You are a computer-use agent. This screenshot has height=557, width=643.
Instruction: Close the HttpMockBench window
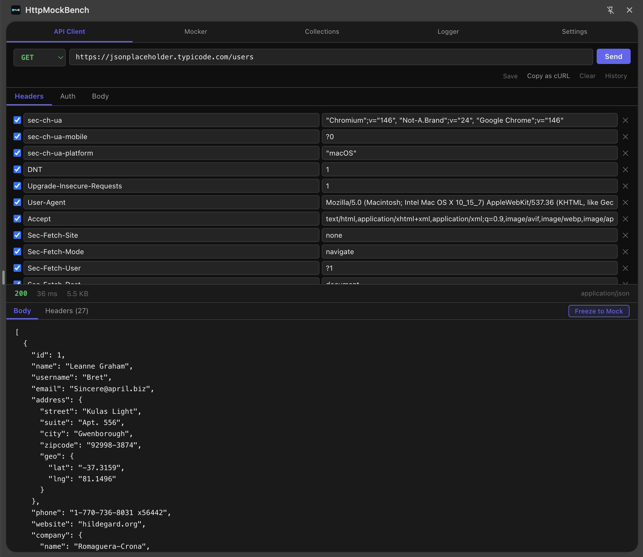tap(629, 10)
